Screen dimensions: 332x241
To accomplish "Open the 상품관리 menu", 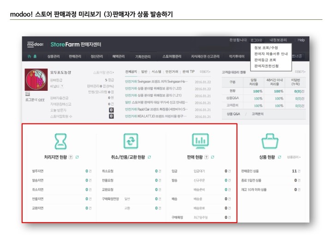I will (x=53, y=56).
